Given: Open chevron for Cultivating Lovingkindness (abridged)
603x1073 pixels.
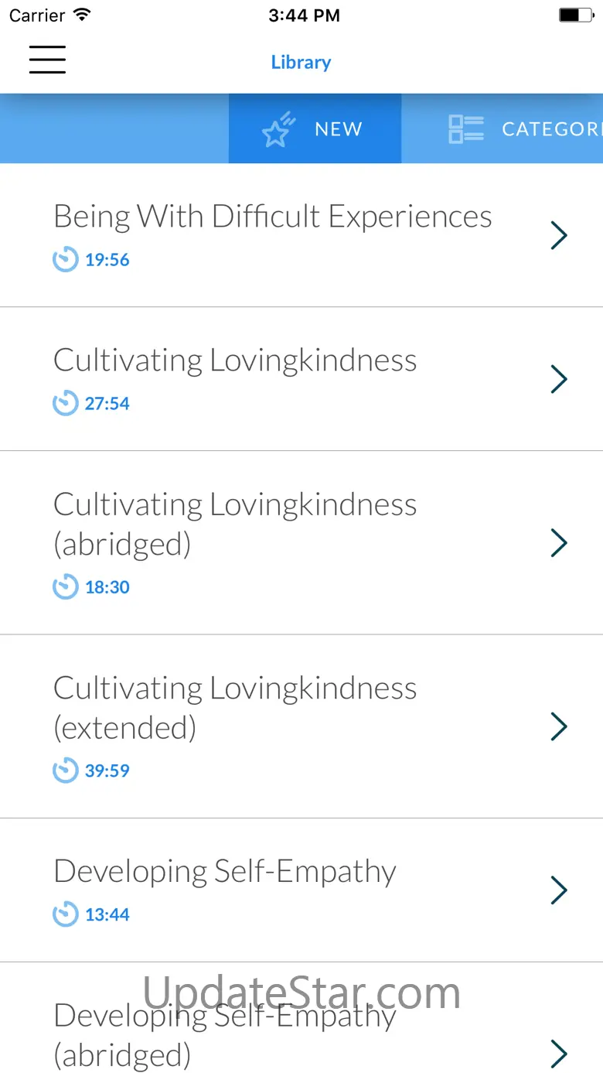Looking at the screenshot, I should [x=559, y=542].
